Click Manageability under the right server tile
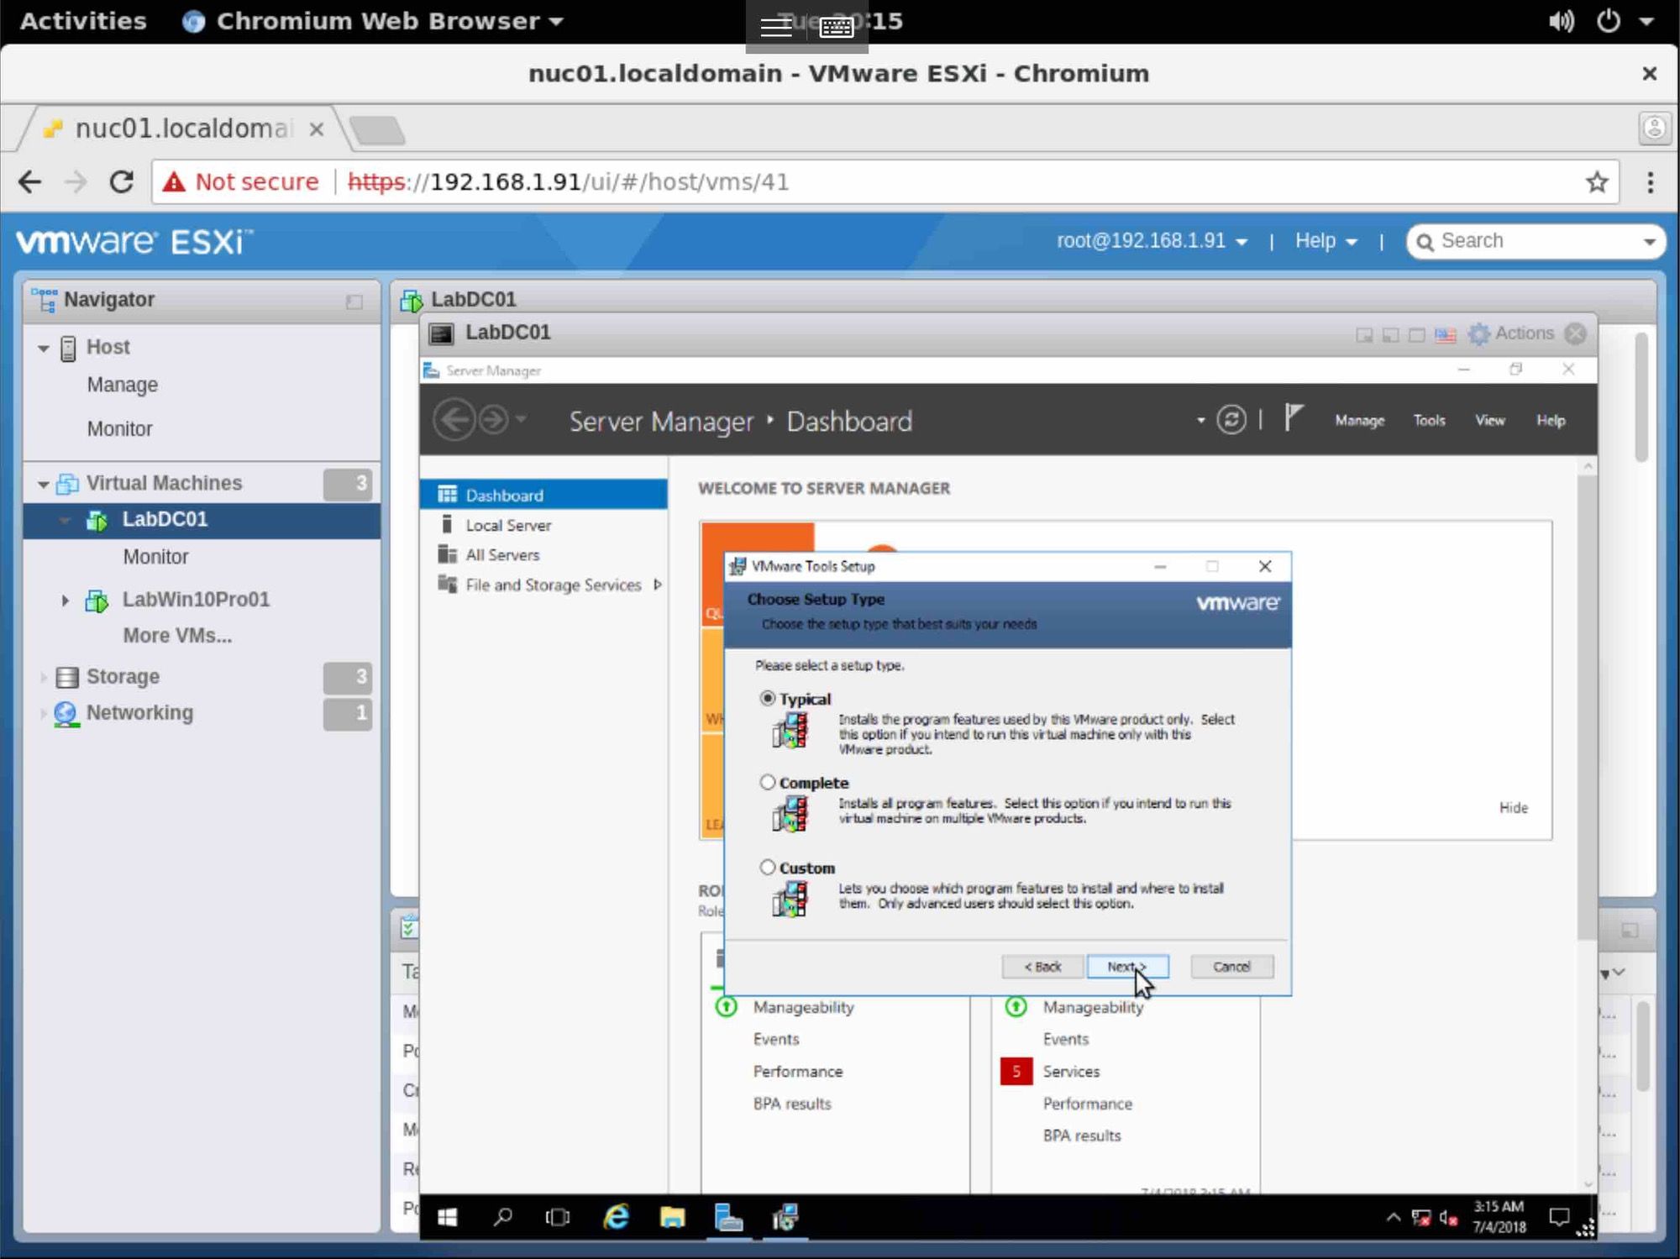 click(x=1092, y=1007)
